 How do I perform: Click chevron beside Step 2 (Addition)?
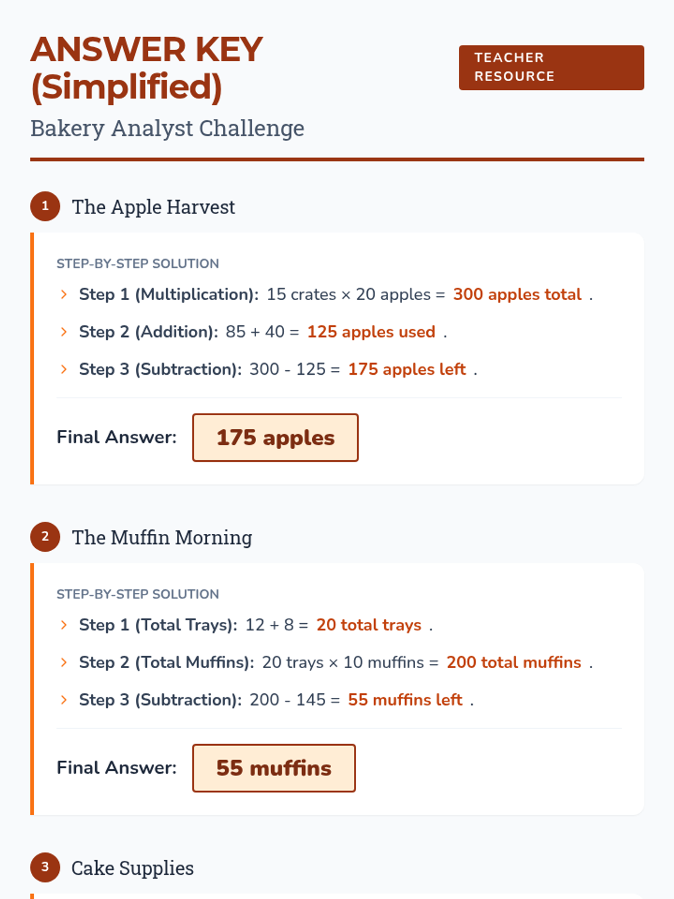point(63,332)
